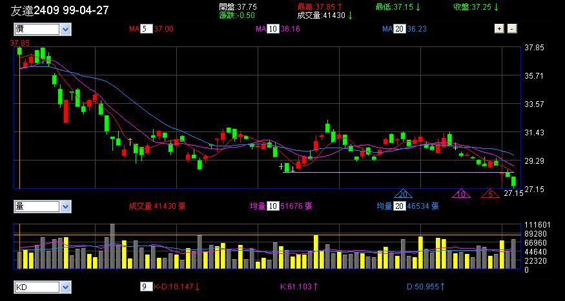565x301 pixels.
Task: Click the MA 10 period input box
Action: tap(272, 29)
